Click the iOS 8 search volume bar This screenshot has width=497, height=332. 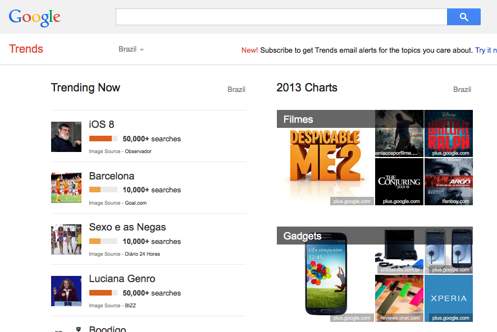103,139
